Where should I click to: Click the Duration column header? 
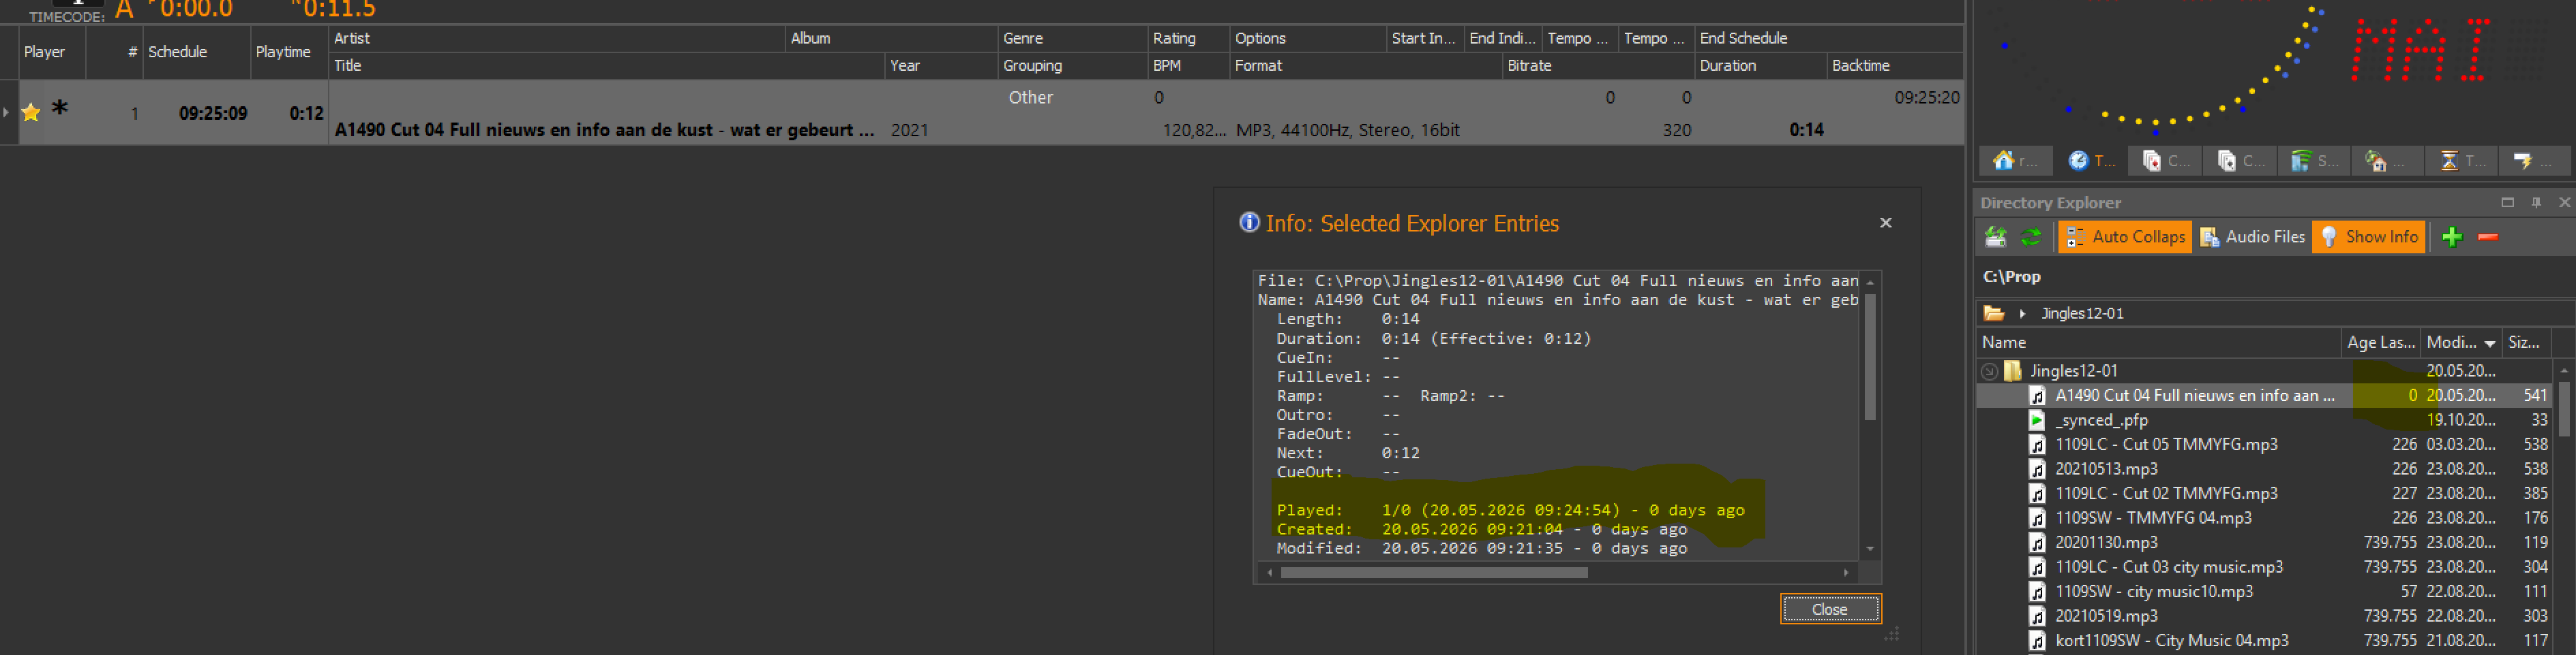1761,66
